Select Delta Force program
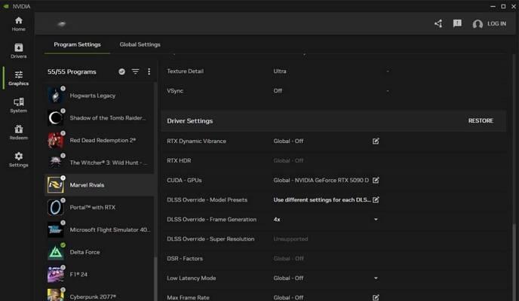The width and height of the screenshot is (519, 301). [99, 252]
